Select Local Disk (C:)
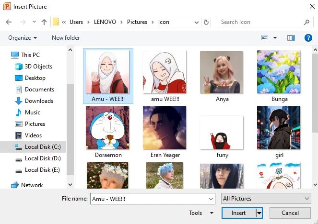318x224 pixels. click(x=43, y=147)
